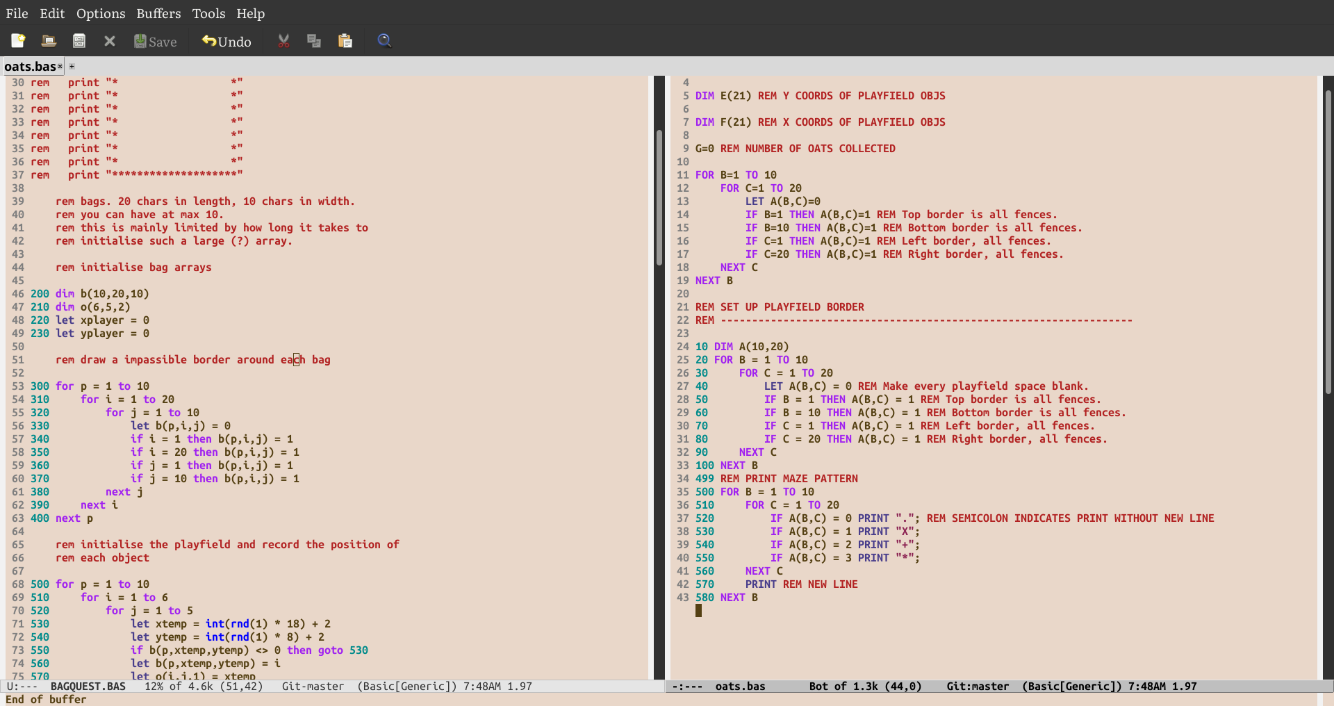Viewport: 1334px width, 706px height.
Task: Click 'G=0 REM NUMBER OF OATS COLLECTED'
Action: click(795, 149)
